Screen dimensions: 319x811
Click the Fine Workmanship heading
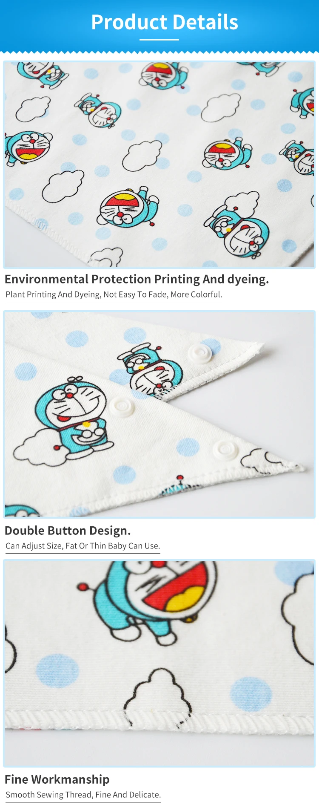click(57, 779)
